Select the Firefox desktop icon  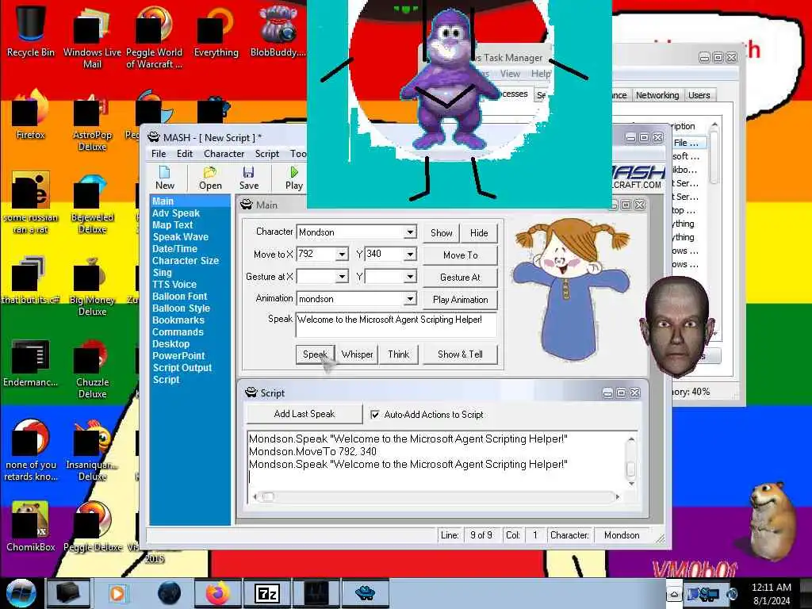pyautogui.click(x=31, y=114)
